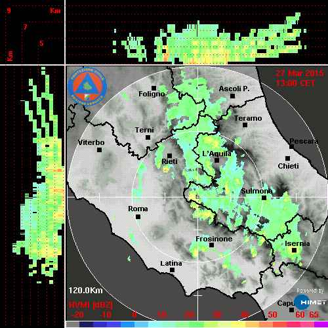Viewport: 328px width, 328px height.
Task: Select the Teramo city marker square
Action: click(245, 125)
